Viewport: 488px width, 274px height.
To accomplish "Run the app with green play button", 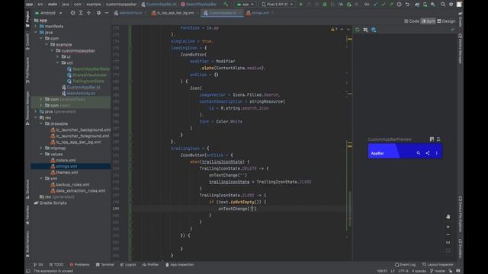I will [301, 5].
